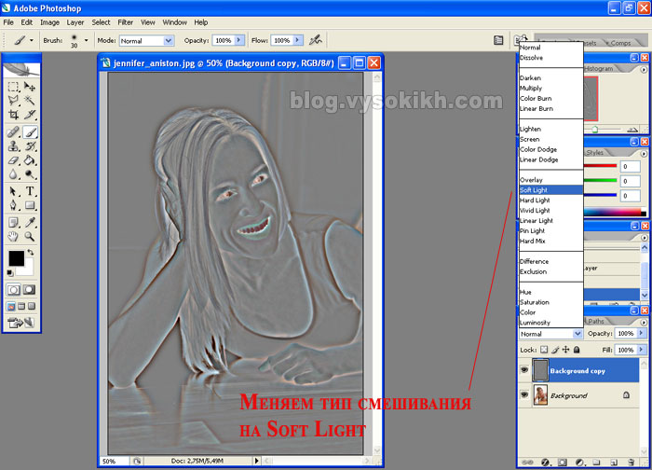Open the Image menu
This screenshot has height=470, width=652.
click(x=49, y=22)
